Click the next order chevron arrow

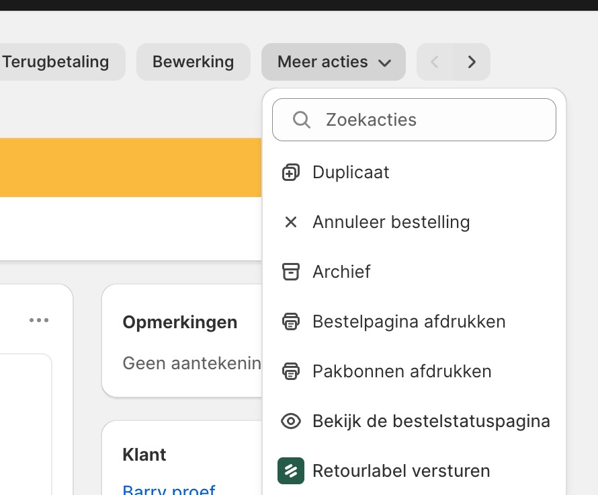(472, 62)
